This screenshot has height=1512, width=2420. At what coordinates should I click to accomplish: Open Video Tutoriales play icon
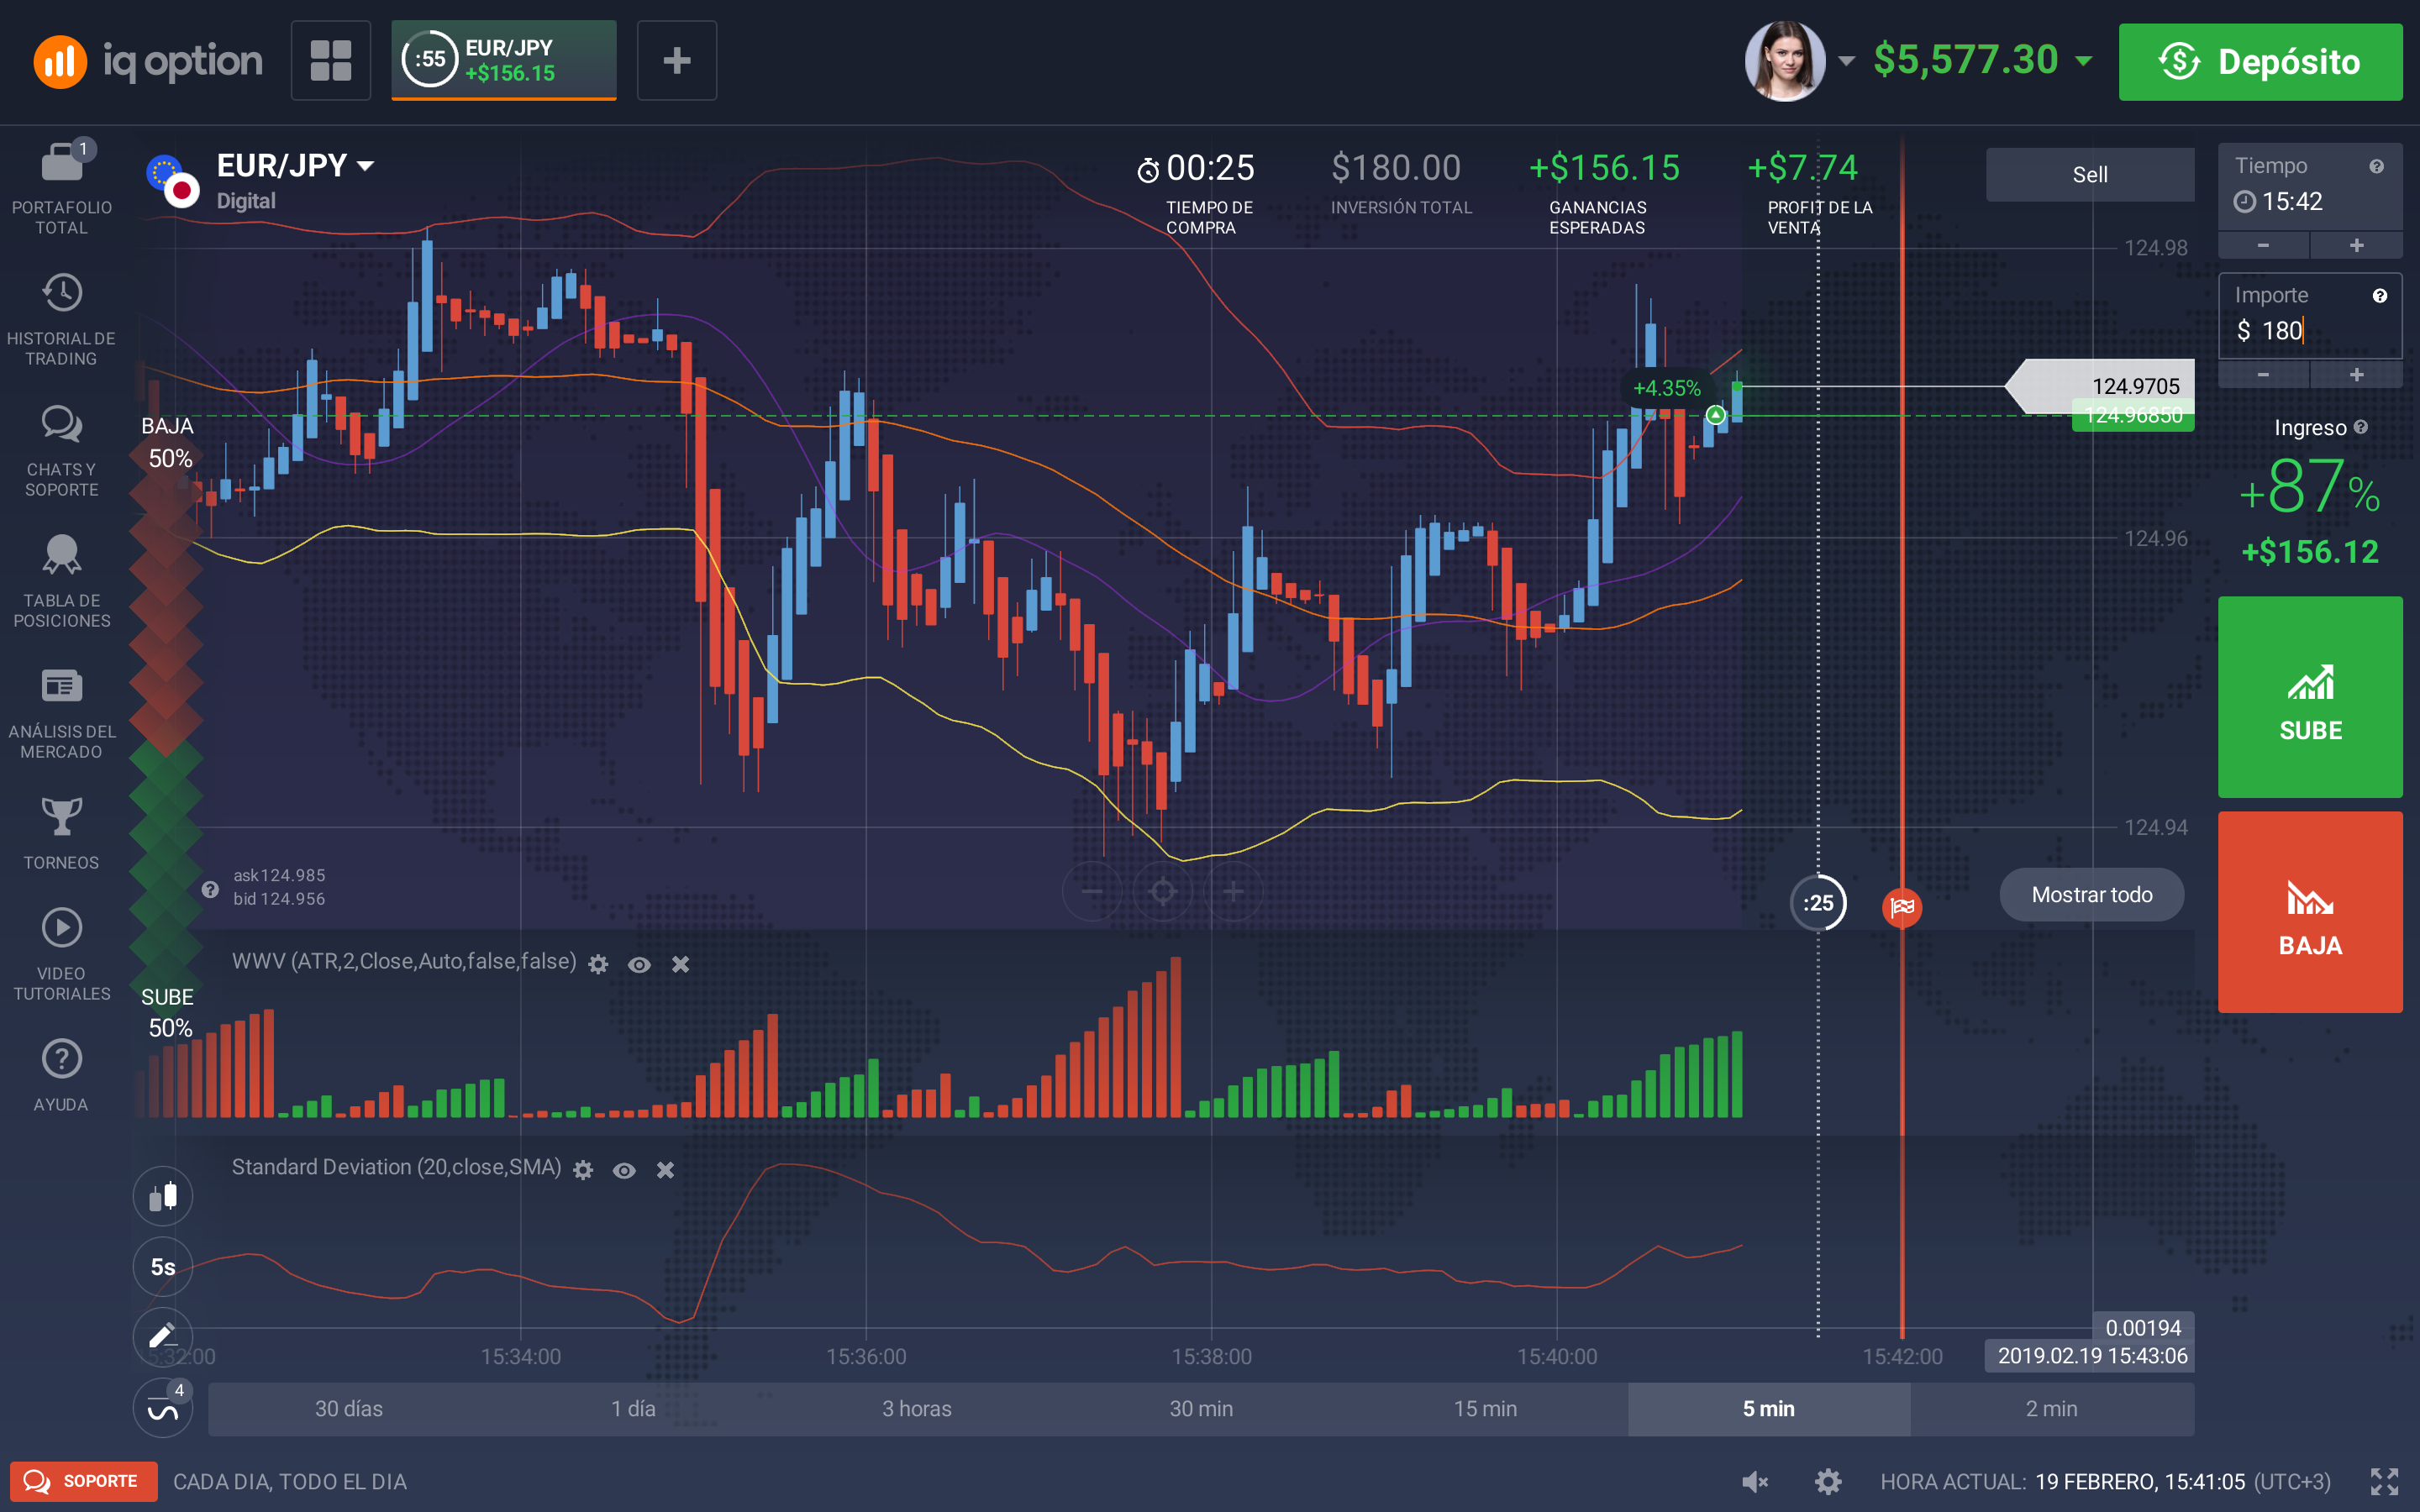click(x=62, y=928)
